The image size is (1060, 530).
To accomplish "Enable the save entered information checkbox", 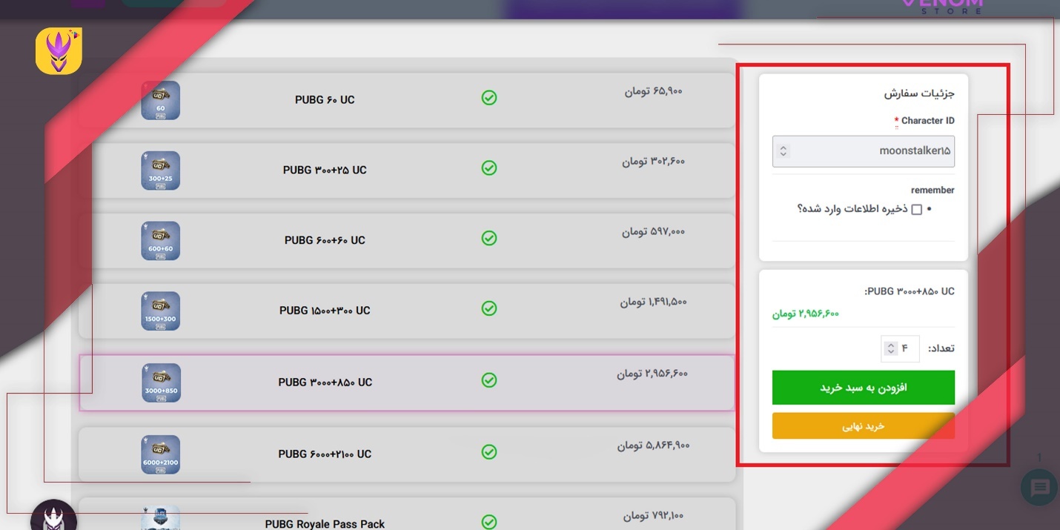I will 916,210.
